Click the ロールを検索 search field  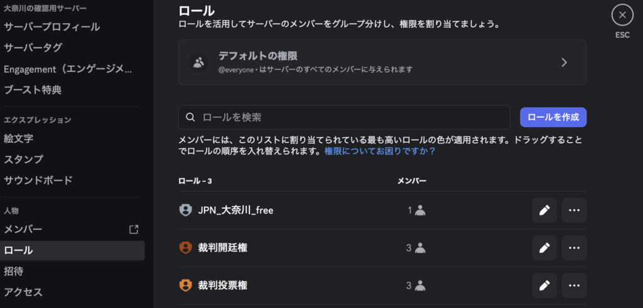click(344, 117)
